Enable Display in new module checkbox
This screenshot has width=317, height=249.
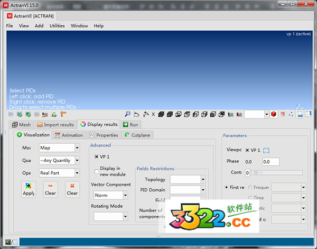(x=96, y=171)
